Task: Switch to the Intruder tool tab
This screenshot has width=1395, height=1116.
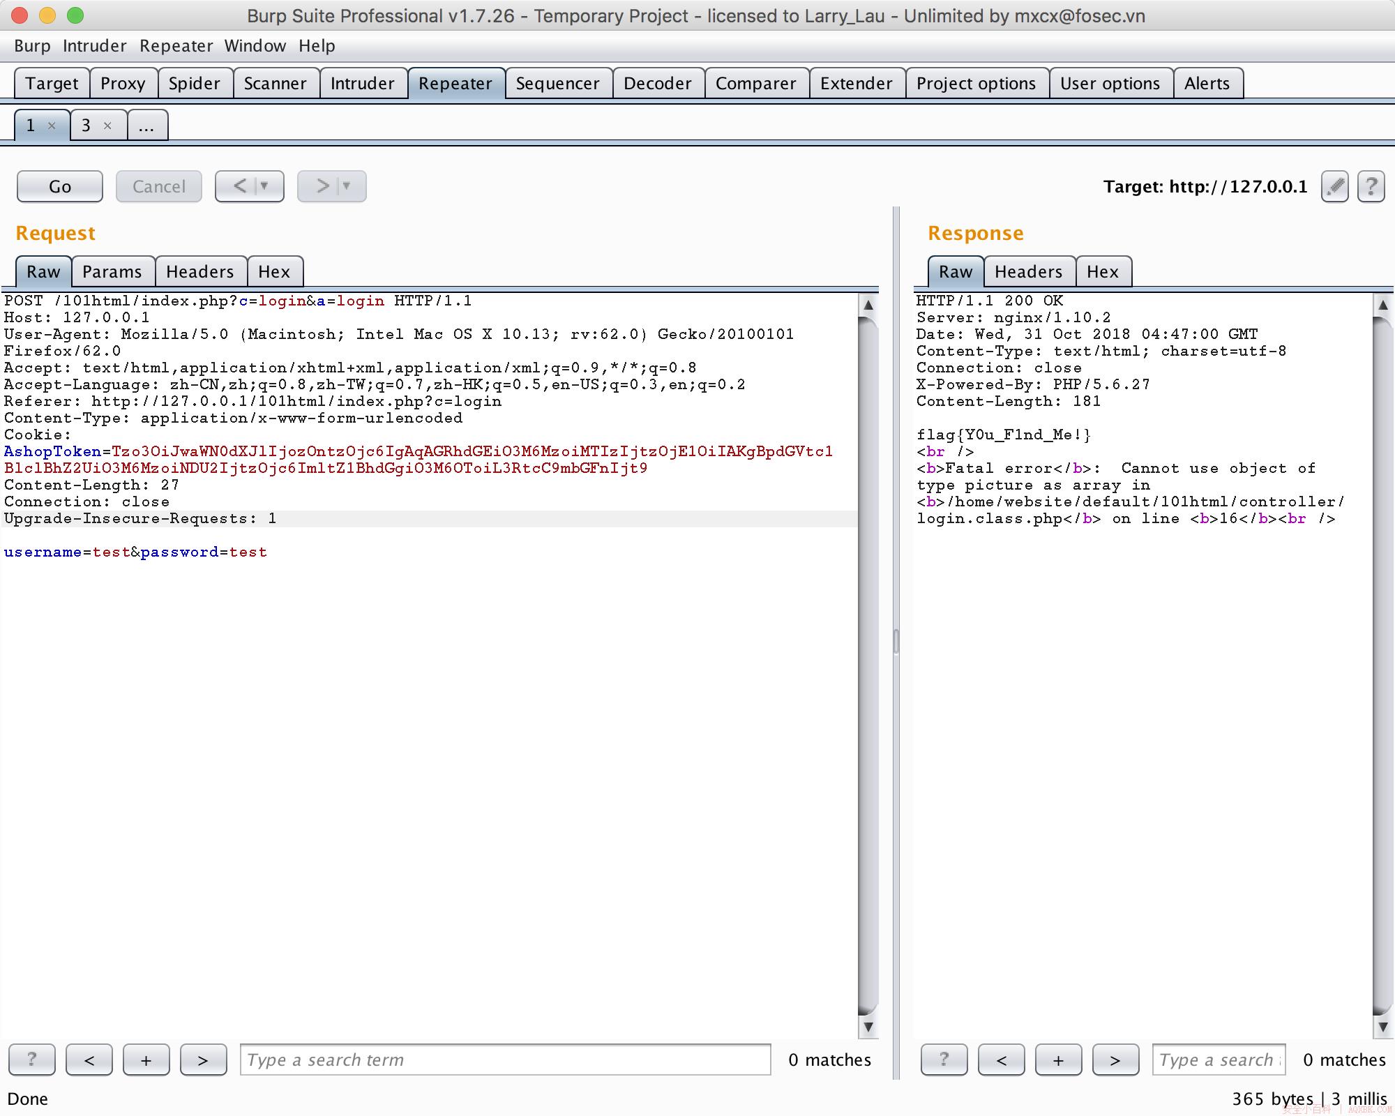Action: point(363,84)
